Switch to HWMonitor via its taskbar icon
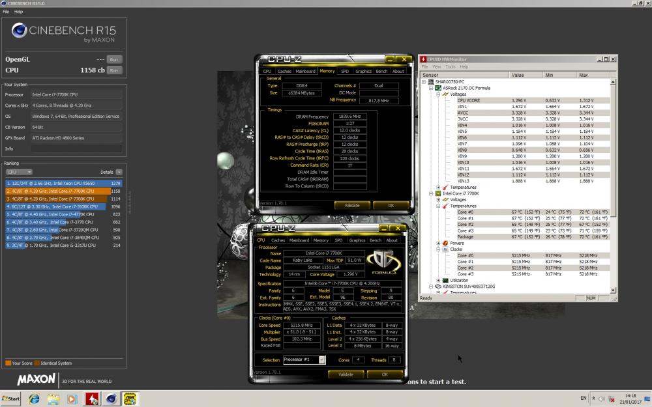This screenshot has width=652, height=407. point(92,399)
